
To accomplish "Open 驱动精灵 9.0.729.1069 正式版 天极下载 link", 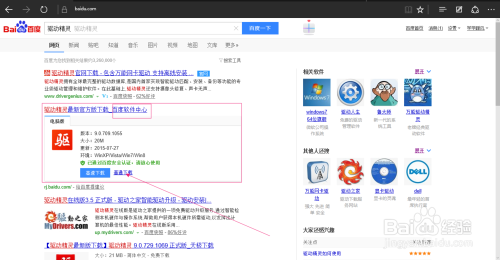I will tap(129, 245).
